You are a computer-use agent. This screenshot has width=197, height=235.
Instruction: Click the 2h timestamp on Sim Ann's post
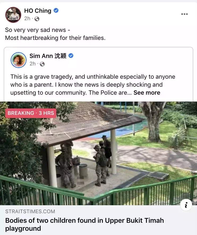coord(32,64)
